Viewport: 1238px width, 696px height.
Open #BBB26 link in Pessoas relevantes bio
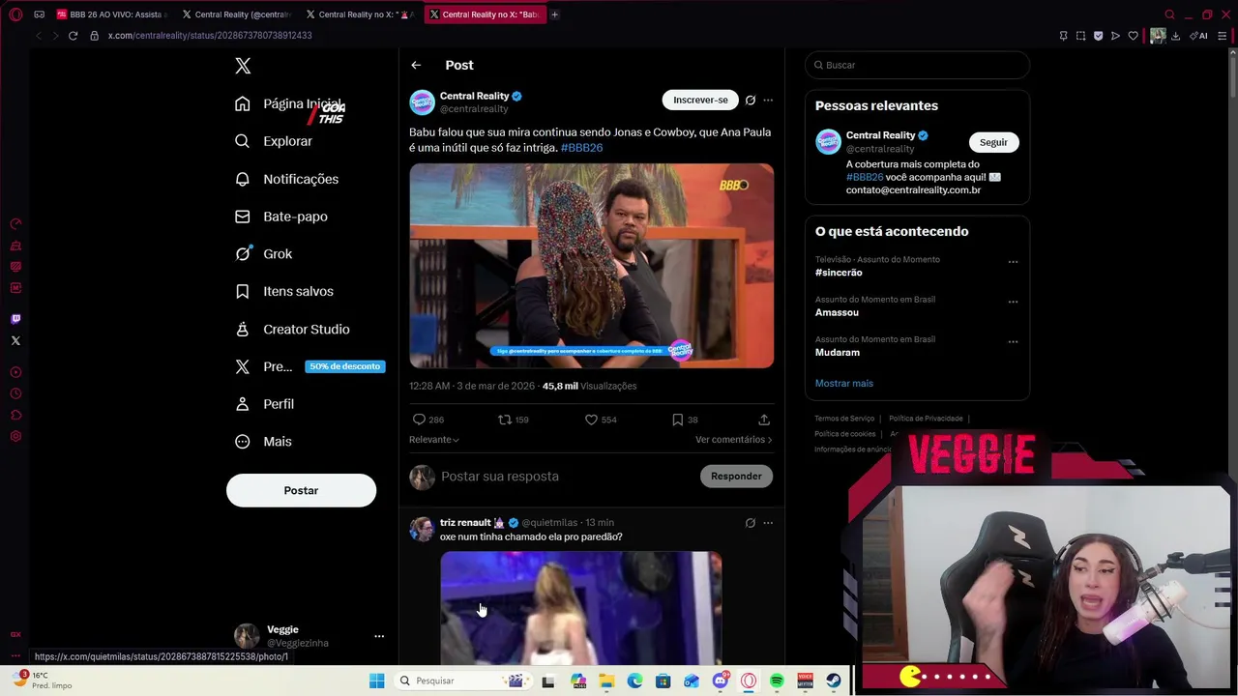tap(865, 178)
